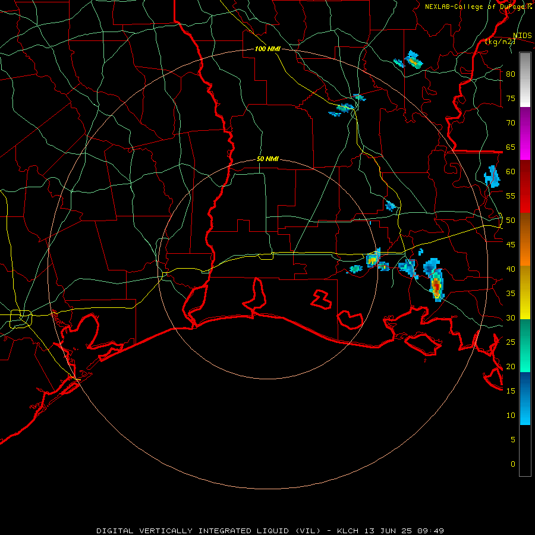This screenshot has width=535, height=535.
Task: Click the colorbar value 5
Action: pyautogui.click(x=513, y=440)
